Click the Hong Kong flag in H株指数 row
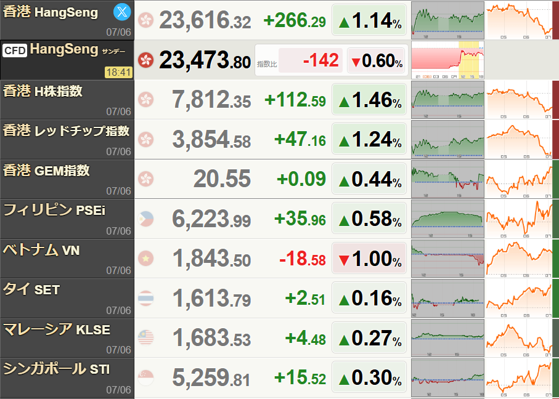 pyautogui.click(x=146, y=99)
